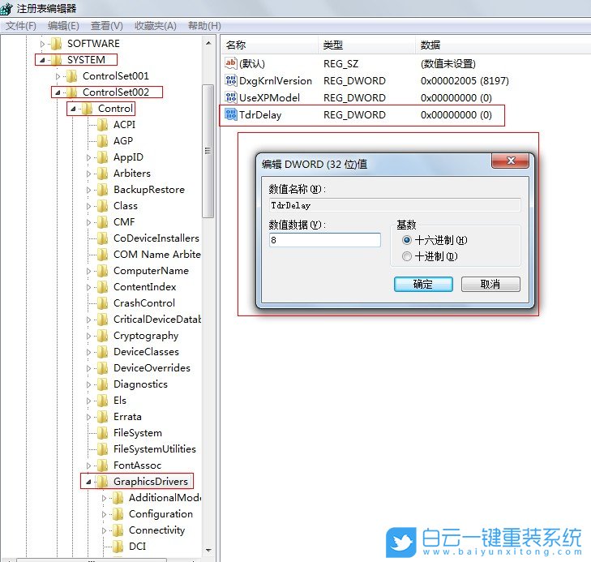Collapse the GraphicsDrivers tree node
Image resolution: width=591 pixels, height=562 pixels.
[x=88, y=482]
